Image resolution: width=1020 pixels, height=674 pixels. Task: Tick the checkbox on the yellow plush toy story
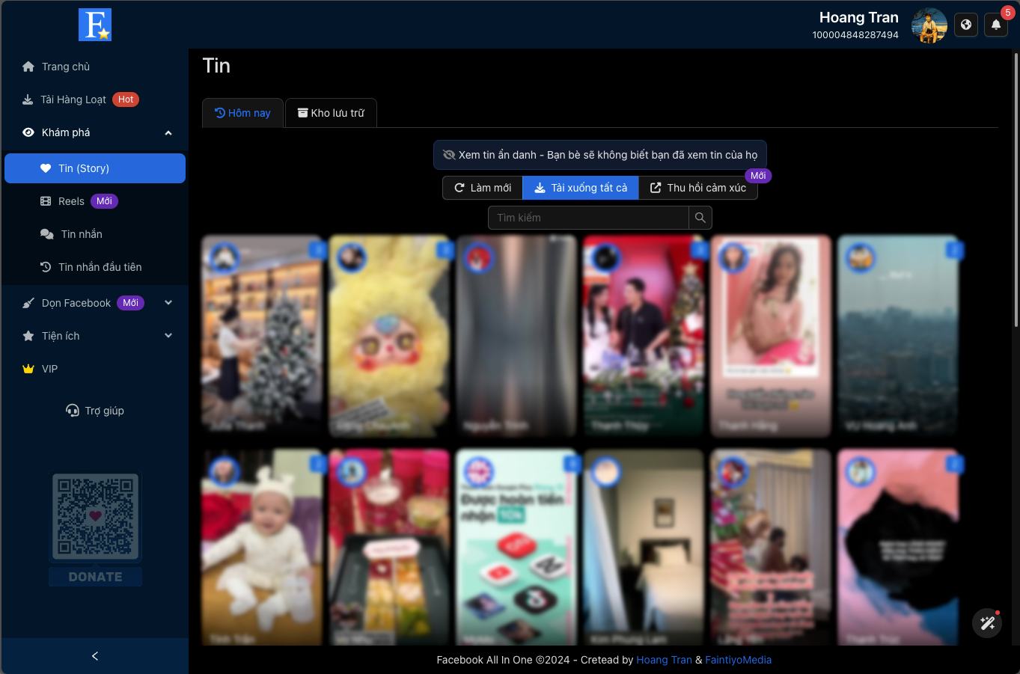coord(445,250)
